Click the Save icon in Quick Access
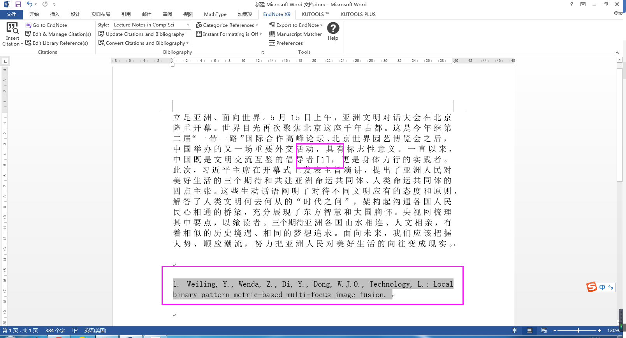This screenshot has width=626, height=338. coord(18,4)
